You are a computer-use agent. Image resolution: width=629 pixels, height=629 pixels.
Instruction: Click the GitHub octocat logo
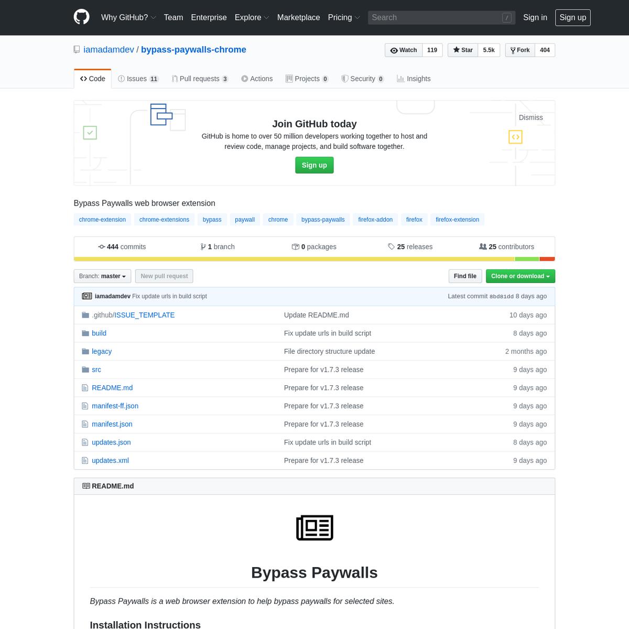(x=81, y=17)
